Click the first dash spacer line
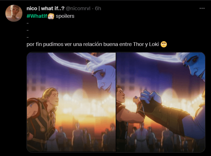The image size is (211, 156). (x=28, y=23)
